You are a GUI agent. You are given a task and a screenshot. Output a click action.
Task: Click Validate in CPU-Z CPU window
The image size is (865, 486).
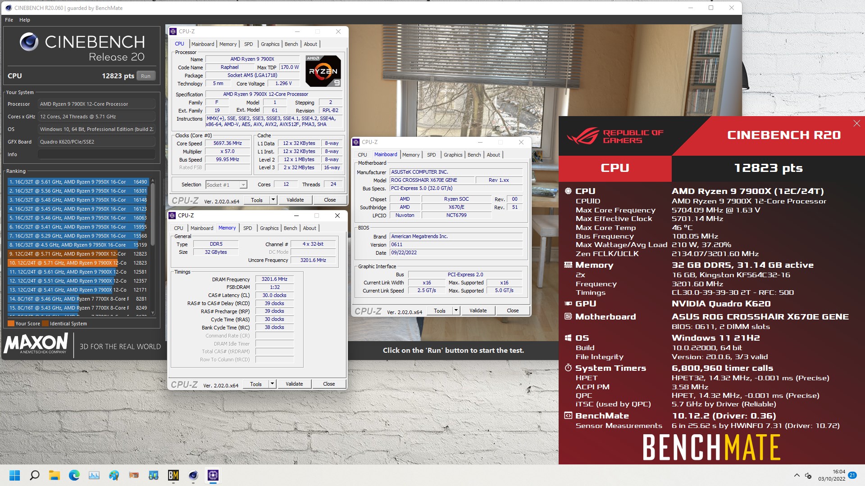295,199
